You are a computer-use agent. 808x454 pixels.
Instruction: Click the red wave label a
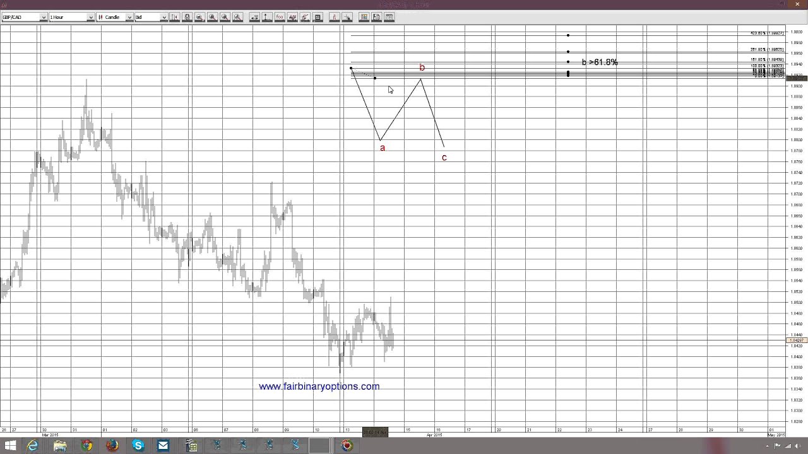(383, 148)
